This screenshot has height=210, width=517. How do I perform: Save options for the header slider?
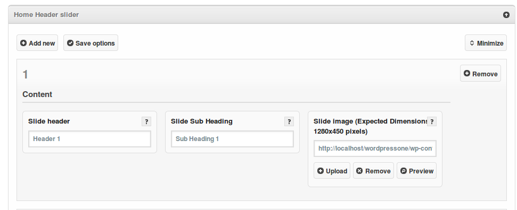point(91,43)
